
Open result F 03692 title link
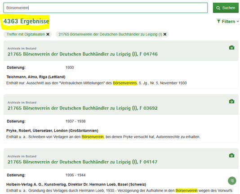tap(83, 108)
